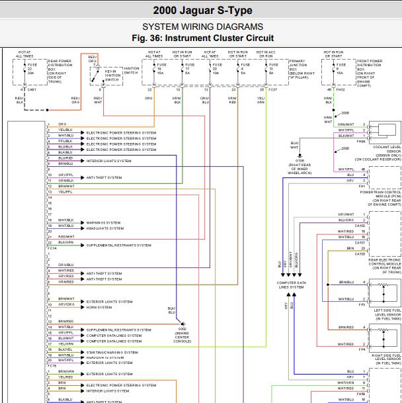The image size is (402, 403).
Task: Click the "S302" splice label
Action: (x=182, y=329)
